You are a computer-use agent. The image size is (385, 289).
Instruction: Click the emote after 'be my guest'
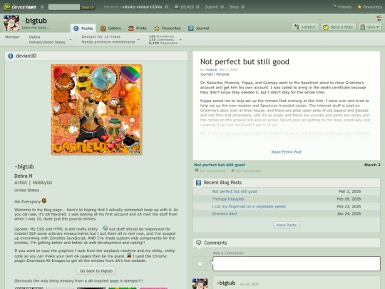pyautogui.click(x=129, y=255)
